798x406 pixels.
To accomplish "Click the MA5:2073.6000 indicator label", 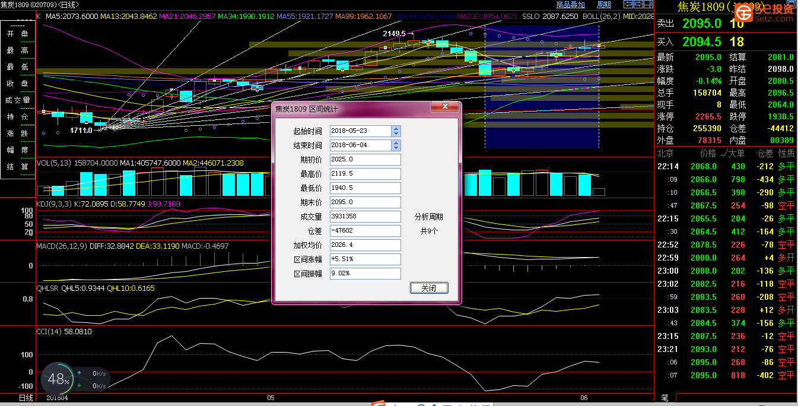I will coord(72,17).
